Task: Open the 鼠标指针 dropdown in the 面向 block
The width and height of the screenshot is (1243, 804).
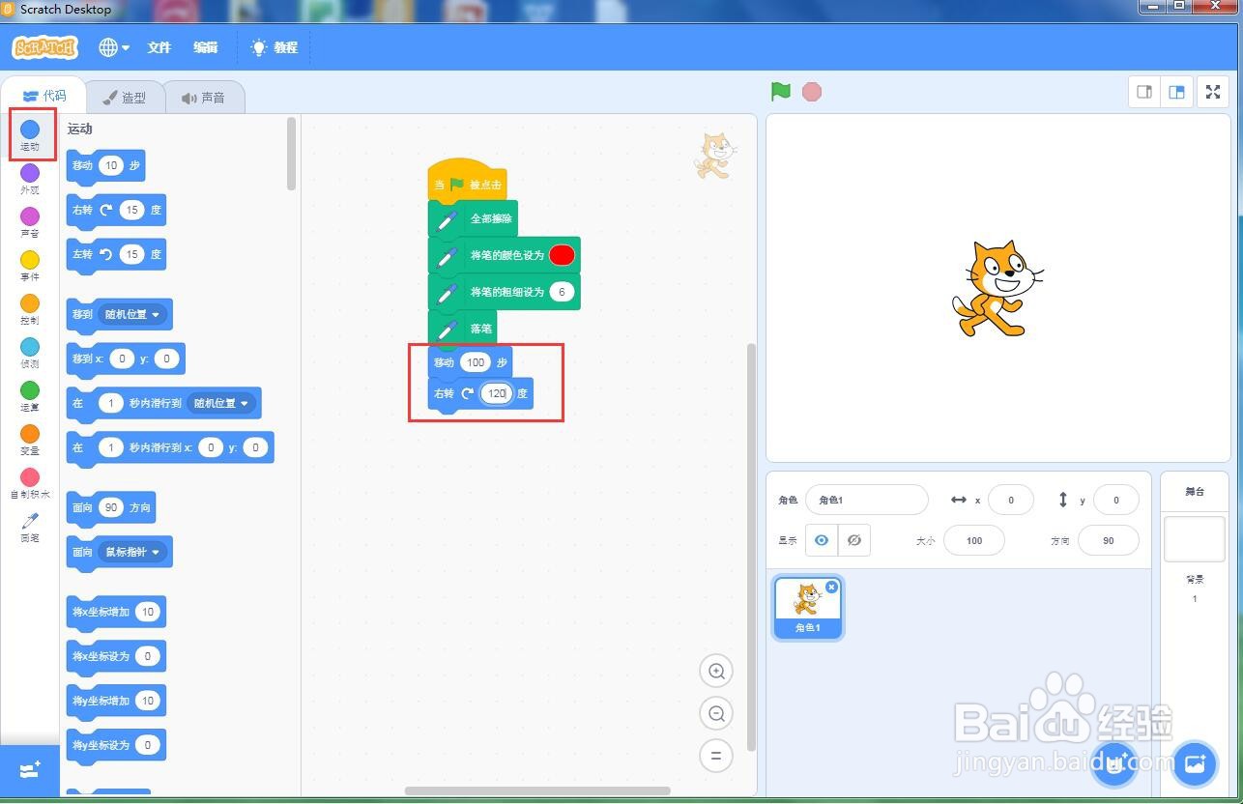Action: pyautogui.click(x=132, y=551)
